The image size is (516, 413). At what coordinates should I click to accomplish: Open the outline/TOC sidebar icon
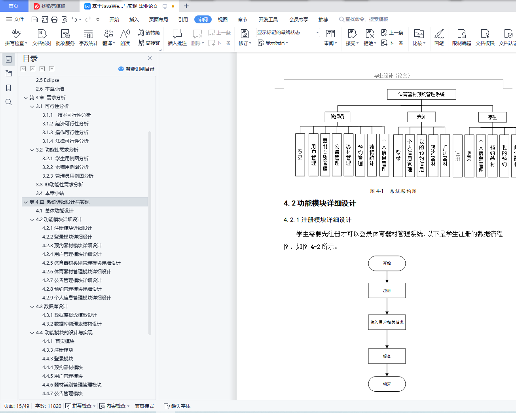[x=8, y=59]
